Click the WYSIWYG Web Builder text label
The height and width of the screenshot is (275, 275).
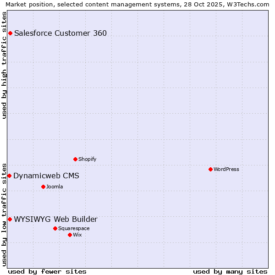coord(55,219)
